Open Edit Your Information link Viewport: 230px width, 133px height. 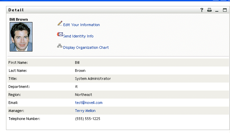click(82, 25)
